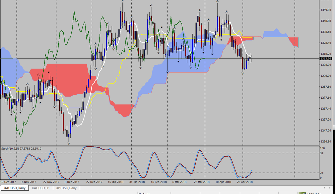
Task: Click the 8 Dec 2017 date label
Action: pos(72,182)
